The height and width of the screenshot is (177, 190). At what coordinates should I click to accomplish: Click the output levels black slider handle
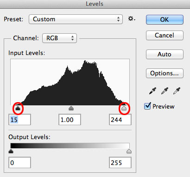11,151
